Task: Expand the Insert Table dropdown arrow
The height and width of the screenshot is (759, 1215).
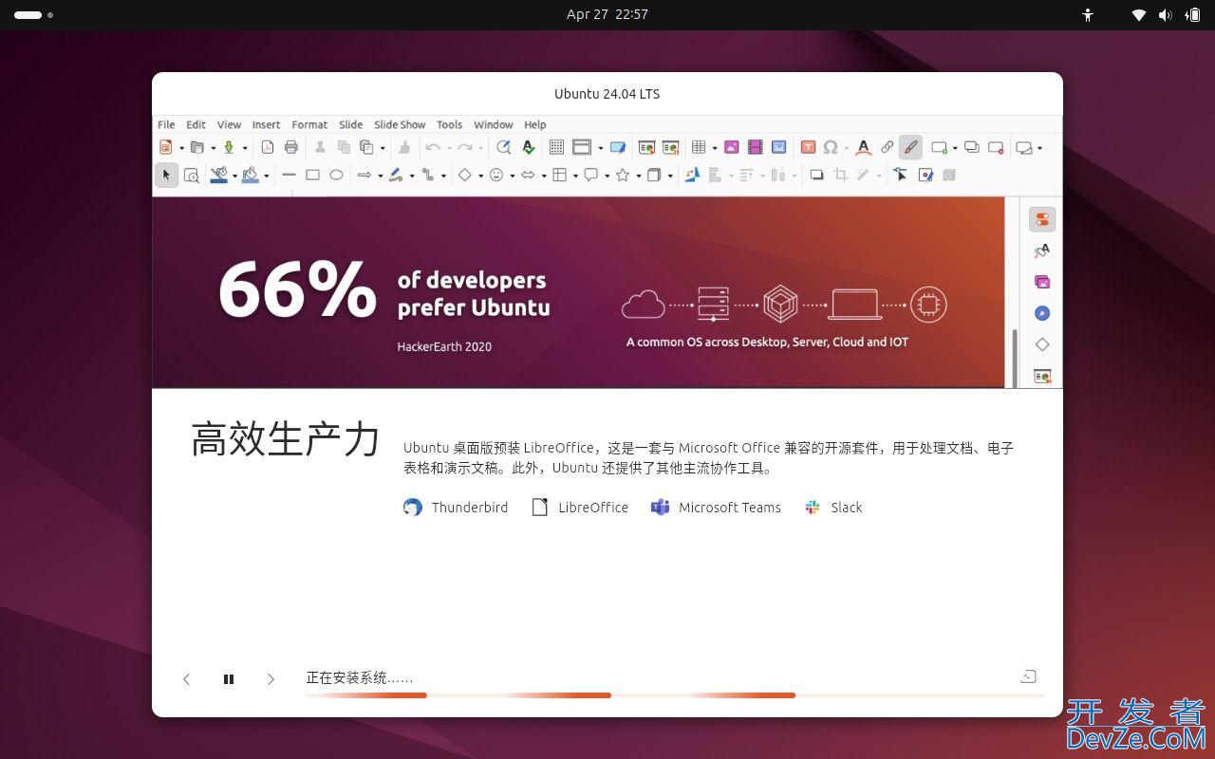Action: 714,148
